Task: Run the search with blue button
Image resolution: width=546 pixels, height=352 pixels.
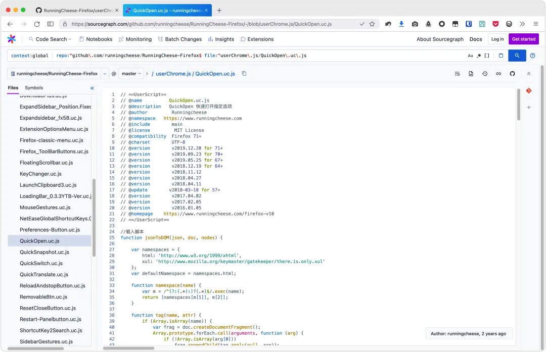Action: (x=517, y=56)
